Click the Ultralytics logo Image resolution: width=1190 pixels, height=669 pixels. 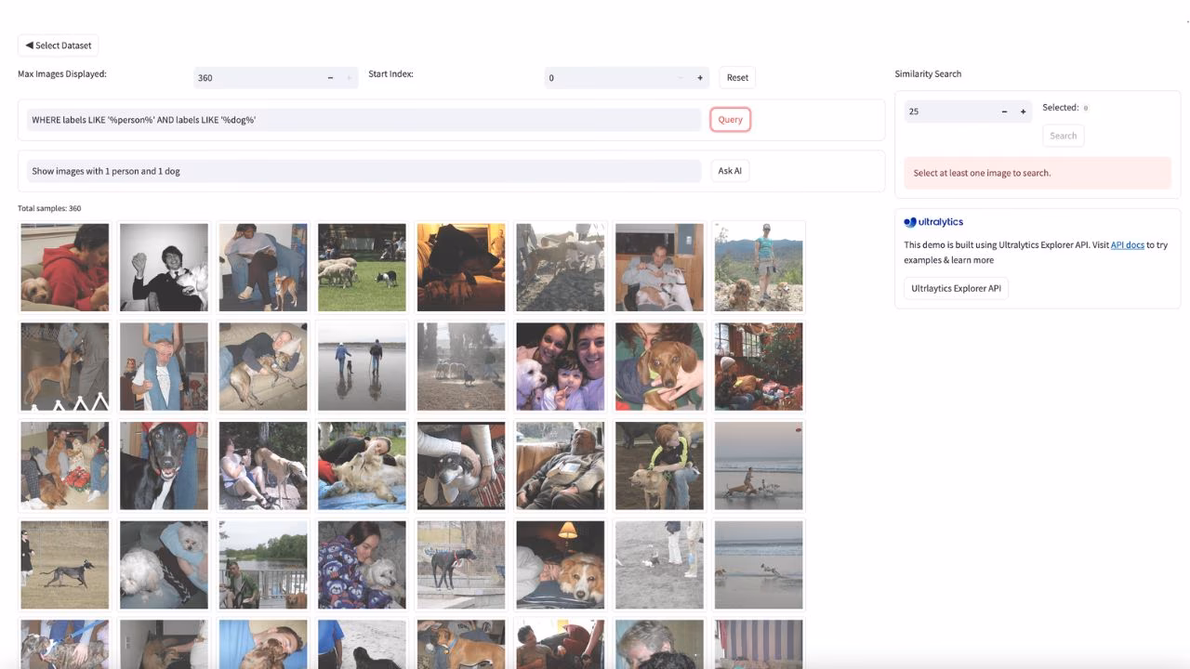(933, 222)
